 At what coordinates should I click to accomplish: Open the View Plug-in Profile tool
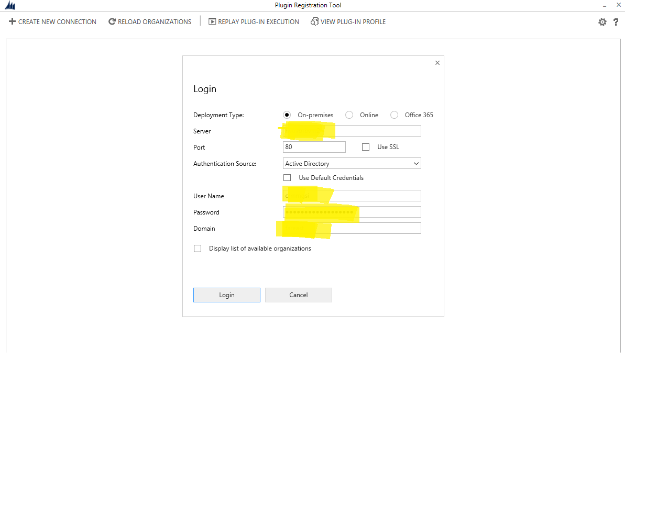click(x=314, y=21)
